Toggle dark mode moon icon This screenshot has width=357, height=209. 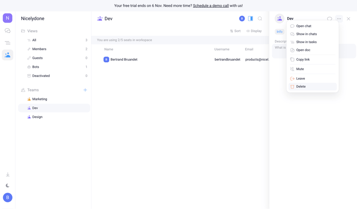click(x=8, y=185)
